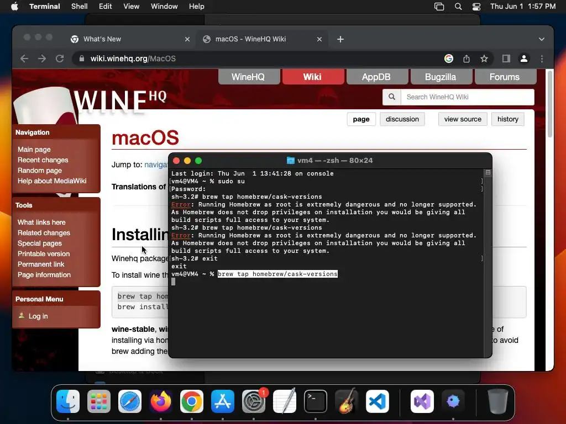The width and height of the screenshot is (566, 424).
Task: Open the View menu
Action: [132, 7]
